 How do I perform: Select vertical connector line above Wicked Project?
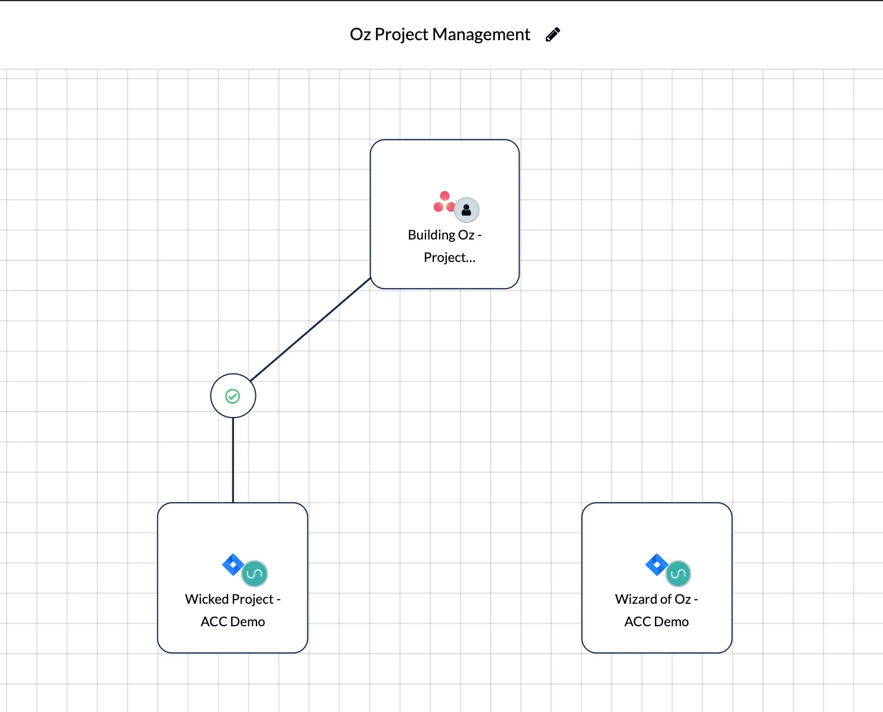233,460
